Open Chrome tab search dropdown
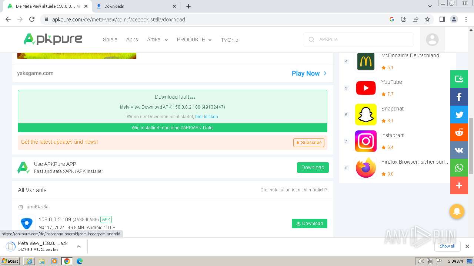 pyautogui.click(x=430, y=6)
